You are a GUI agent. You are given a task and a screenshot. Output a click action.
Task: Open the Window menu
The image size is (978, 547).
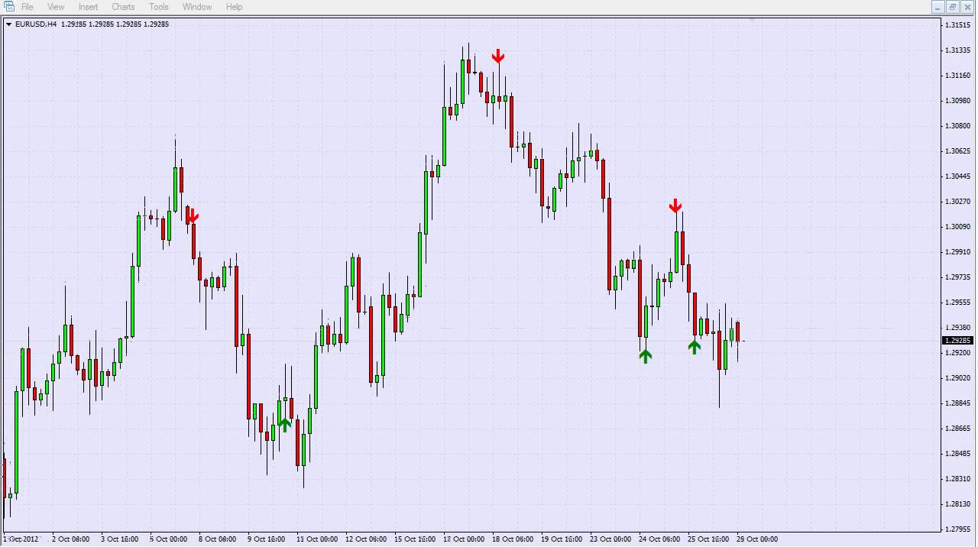(x=197, y=7)
